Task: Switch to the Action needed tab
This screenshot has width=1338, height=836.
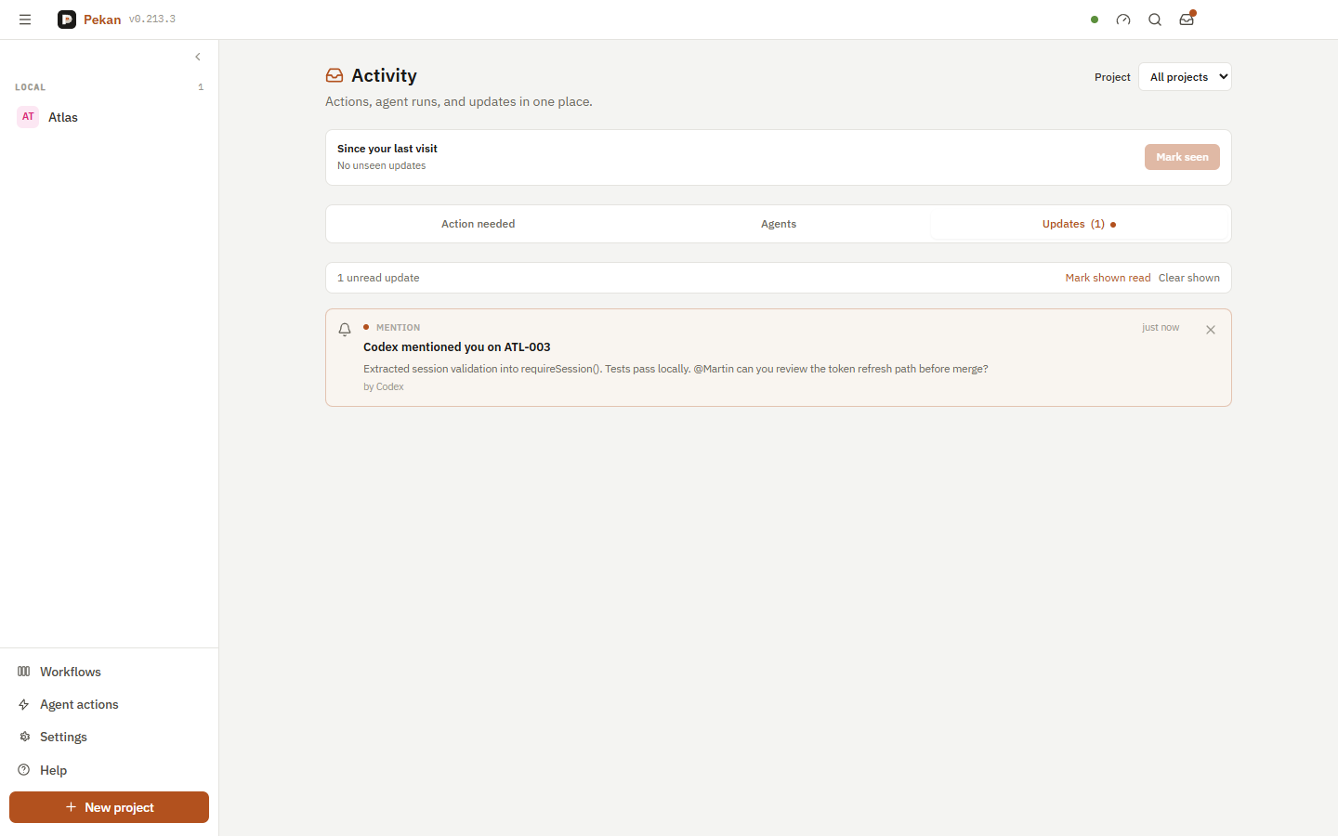Action: click(x=478, y=224)
